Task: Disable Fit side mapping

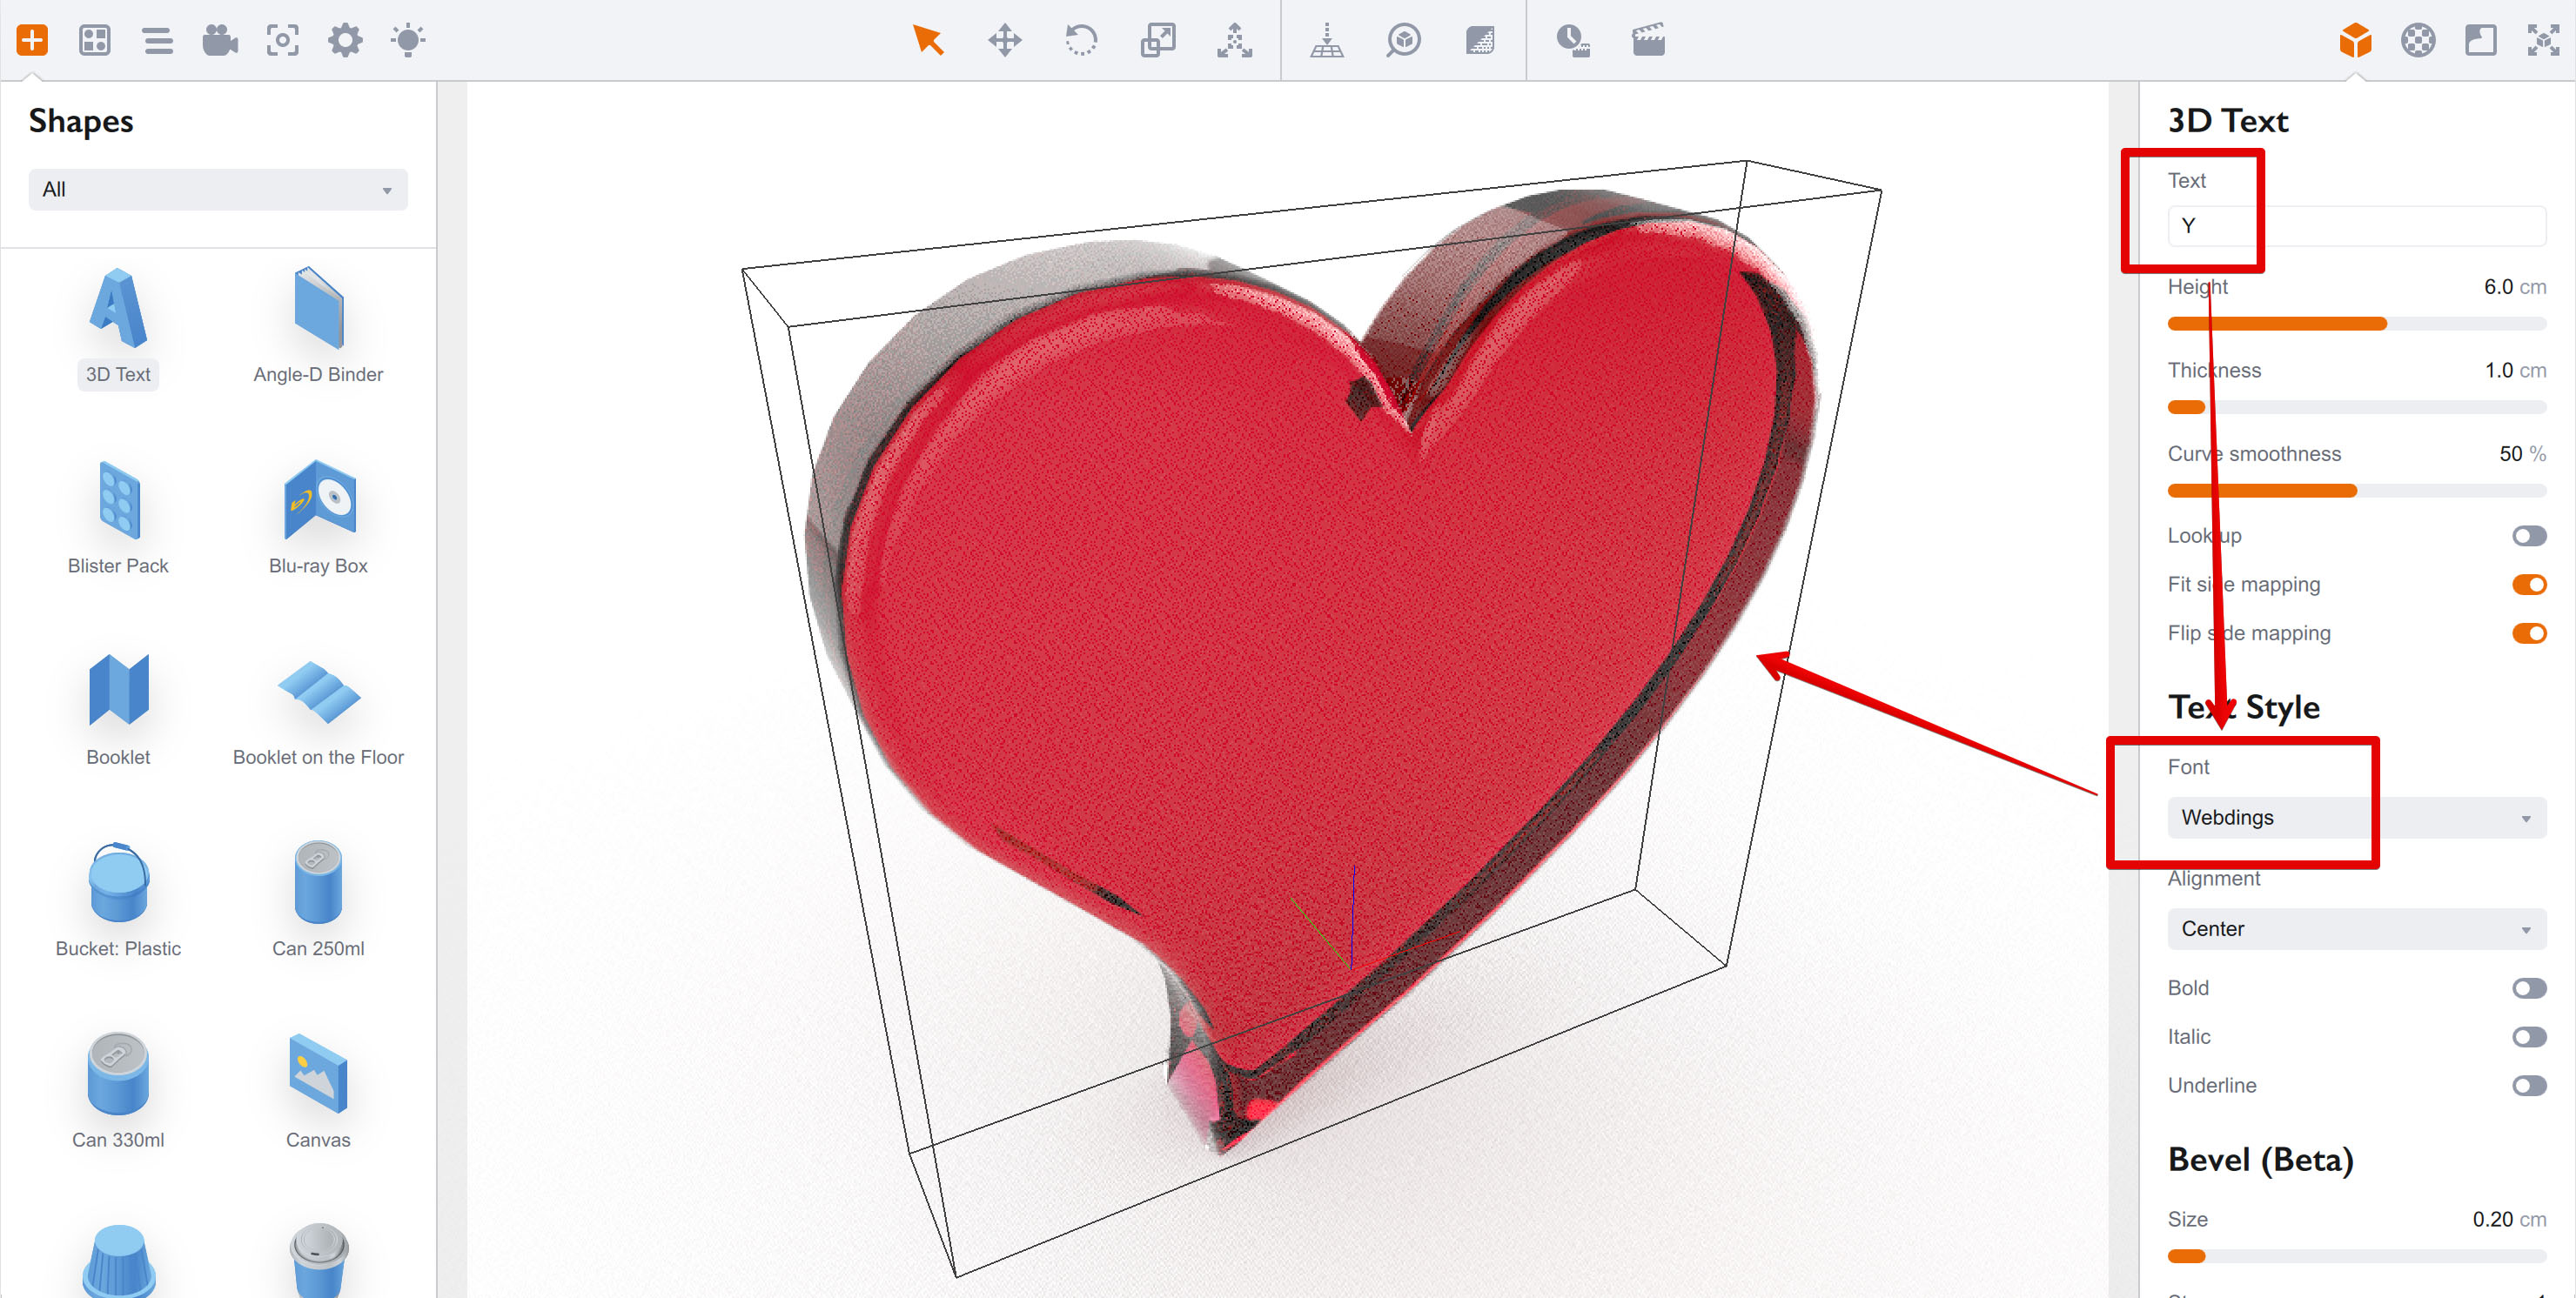Action: 2530,584
